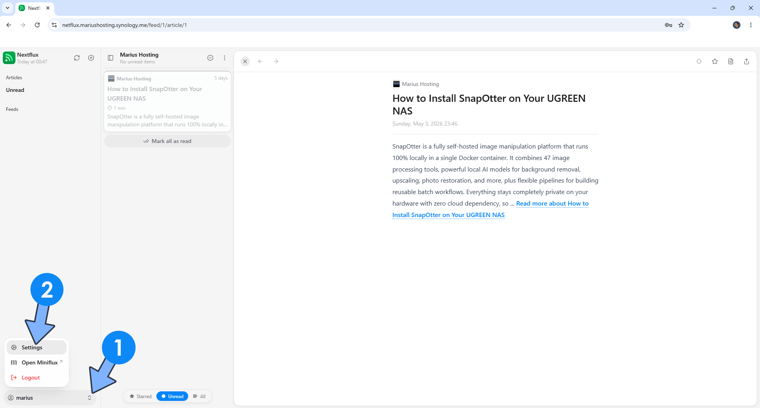This screenshot has width=760, height=408.
Task: View site information icon in address bar
Action: pyautogui.click(x=54, y=25)
